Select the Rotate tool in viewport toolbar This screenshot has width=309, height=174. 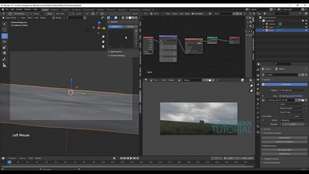click(x=4, y=42)
